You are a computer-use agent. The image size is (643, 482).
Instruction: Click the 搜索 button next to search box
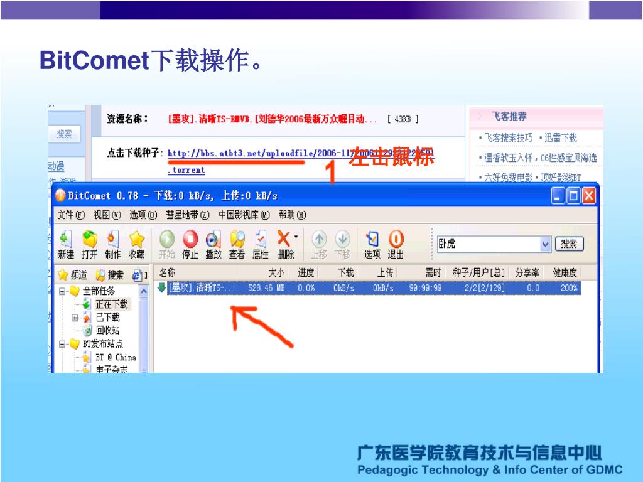(x=569, y=244)
